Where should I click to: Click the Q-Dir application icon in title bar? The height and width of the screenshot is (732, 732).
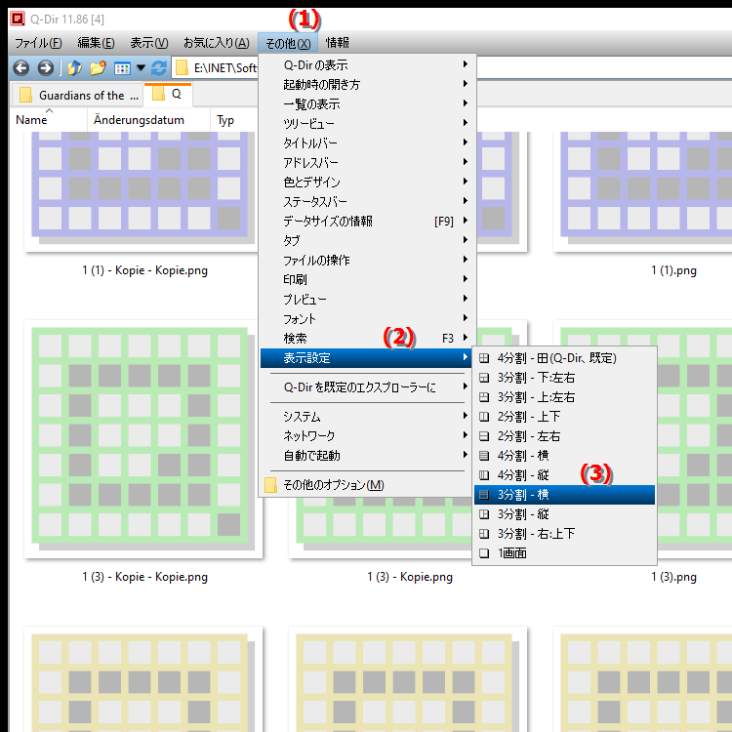18,19
